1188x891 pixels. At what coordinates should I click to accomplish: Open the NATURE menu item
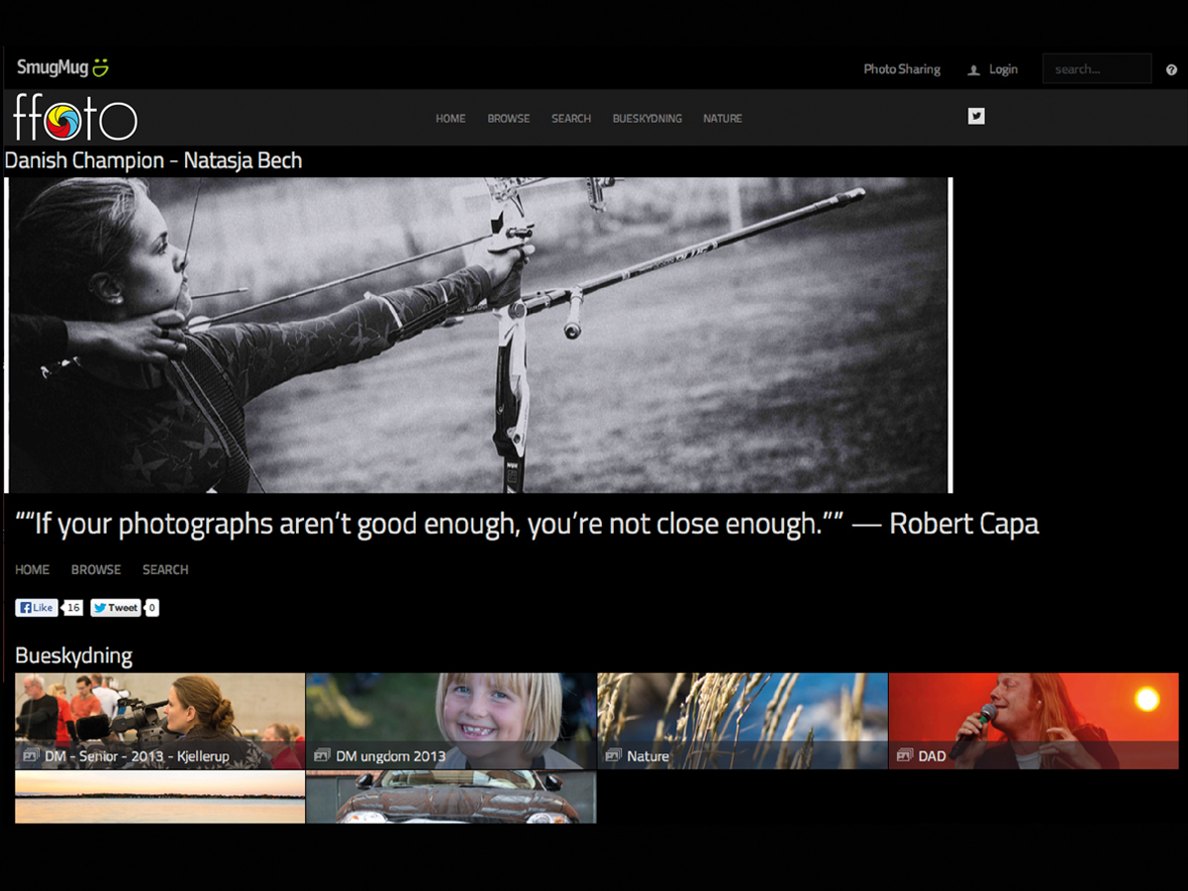click(723, 119)
